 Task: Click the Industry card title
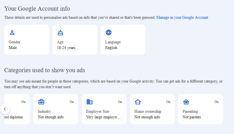tap(44, 111)
